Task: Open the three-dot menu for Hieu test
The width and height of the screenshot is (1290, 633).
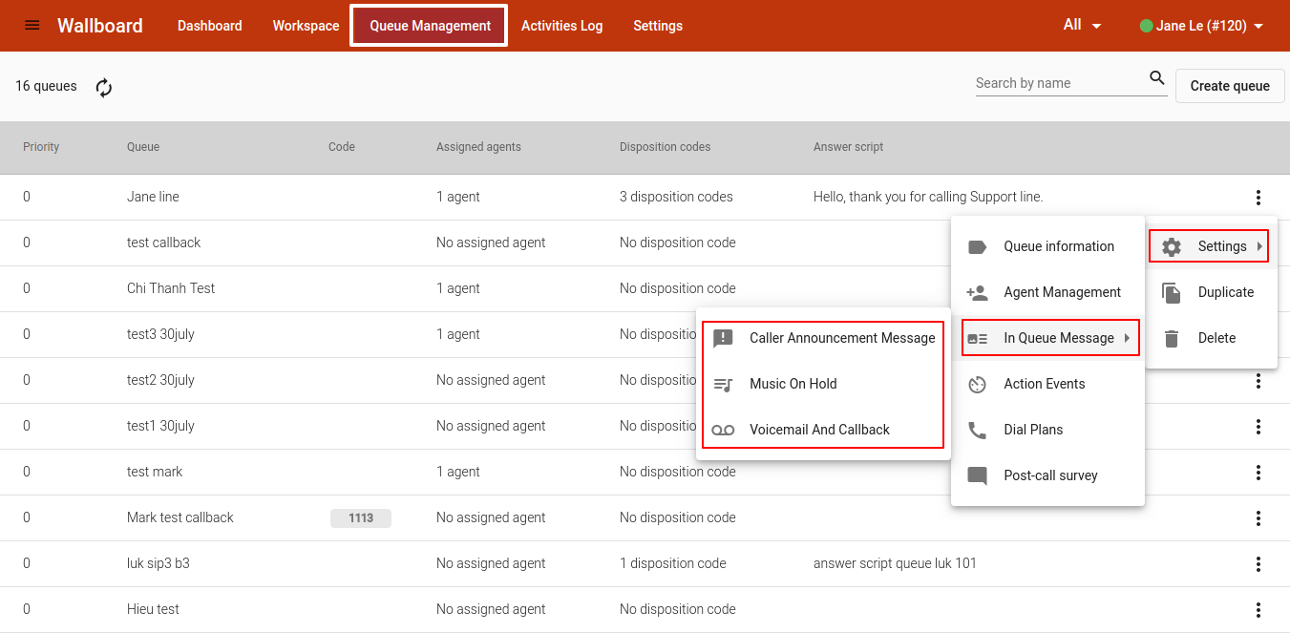Action: pos(1258,609)
